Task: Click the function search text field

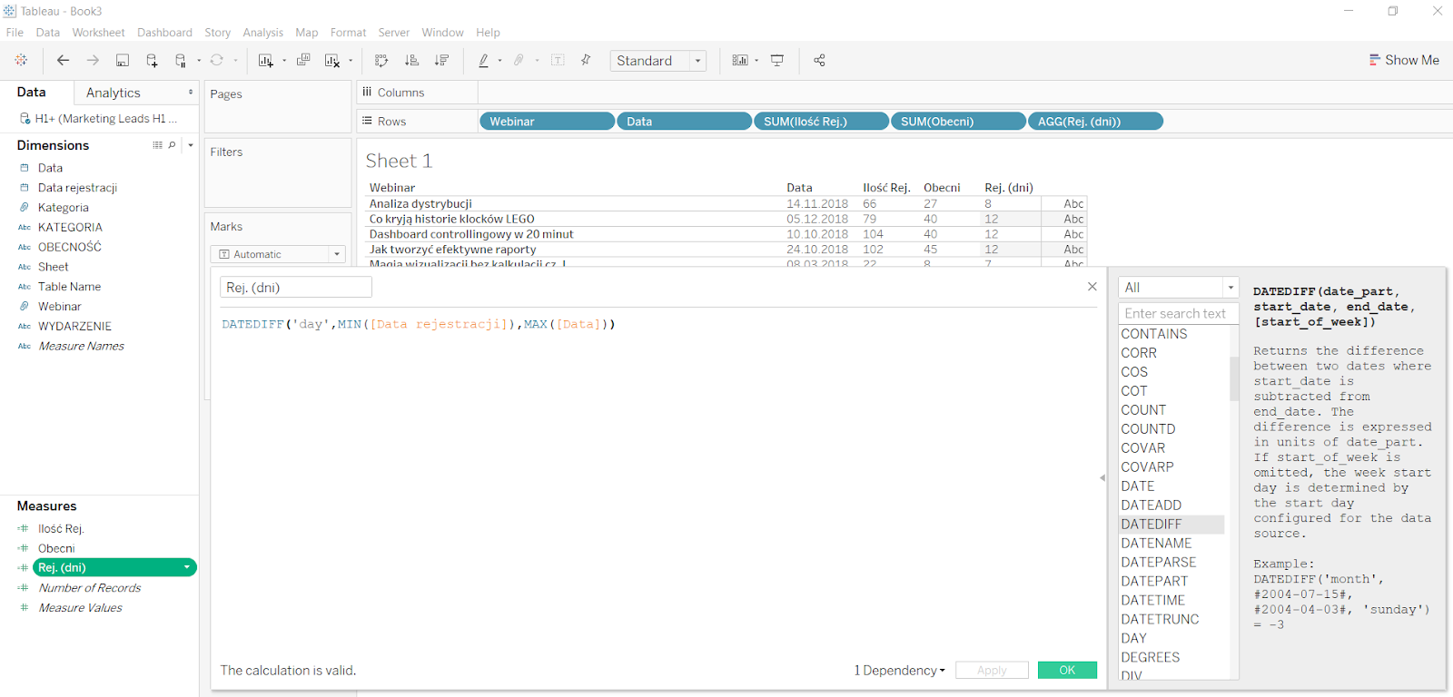Action: (x=1177, y=314)
